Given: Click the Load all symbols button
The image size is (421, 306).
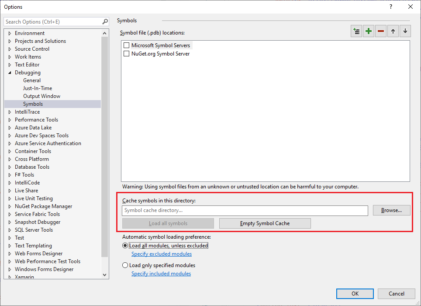Looking at the screenshot, I should click(x=168, y=223).
